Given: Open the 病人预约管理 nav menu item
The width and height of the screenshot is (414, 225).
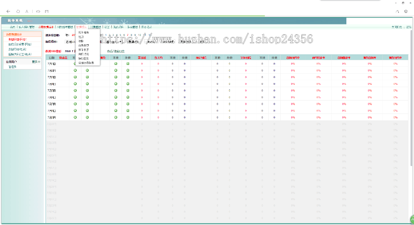Looking at the screenshot, I should [x=26, y=27].
